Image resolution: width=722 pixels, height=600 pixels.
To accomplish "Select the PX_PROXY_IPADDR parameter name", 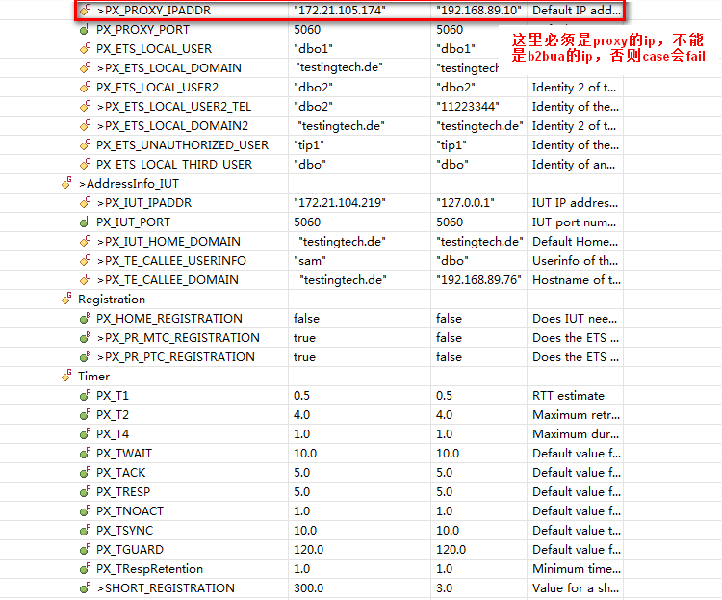I will (154, 11).
